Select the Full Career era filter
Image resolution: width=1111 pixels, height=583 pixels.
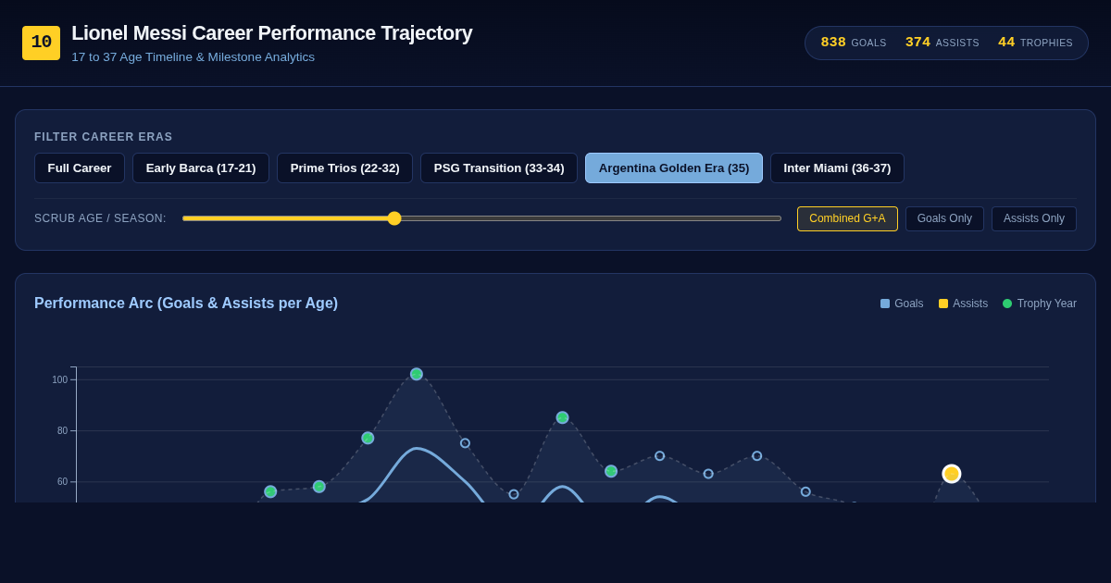pyautogui.click(x=80, y=168)
